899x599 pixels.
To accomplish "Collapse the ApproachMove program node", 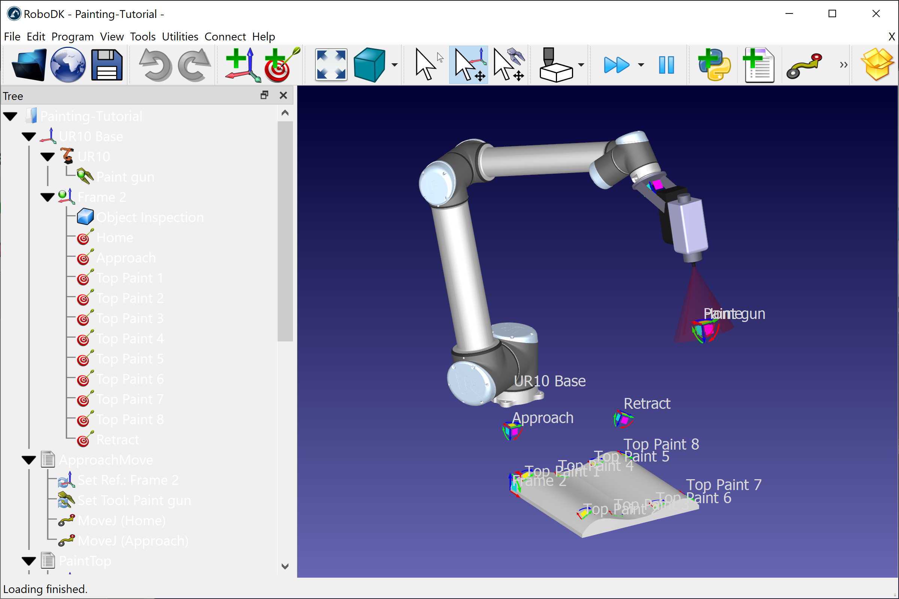I will click(29, 460).
